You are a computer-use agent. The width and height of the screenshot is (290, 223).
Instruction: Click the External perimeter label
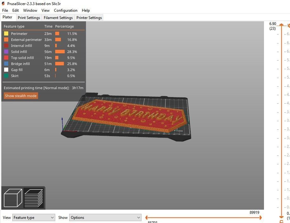26,40
